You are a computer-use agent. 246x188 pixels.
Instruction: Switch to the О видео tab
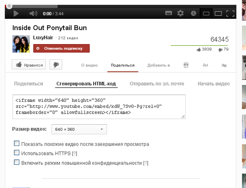click(89, 65)
